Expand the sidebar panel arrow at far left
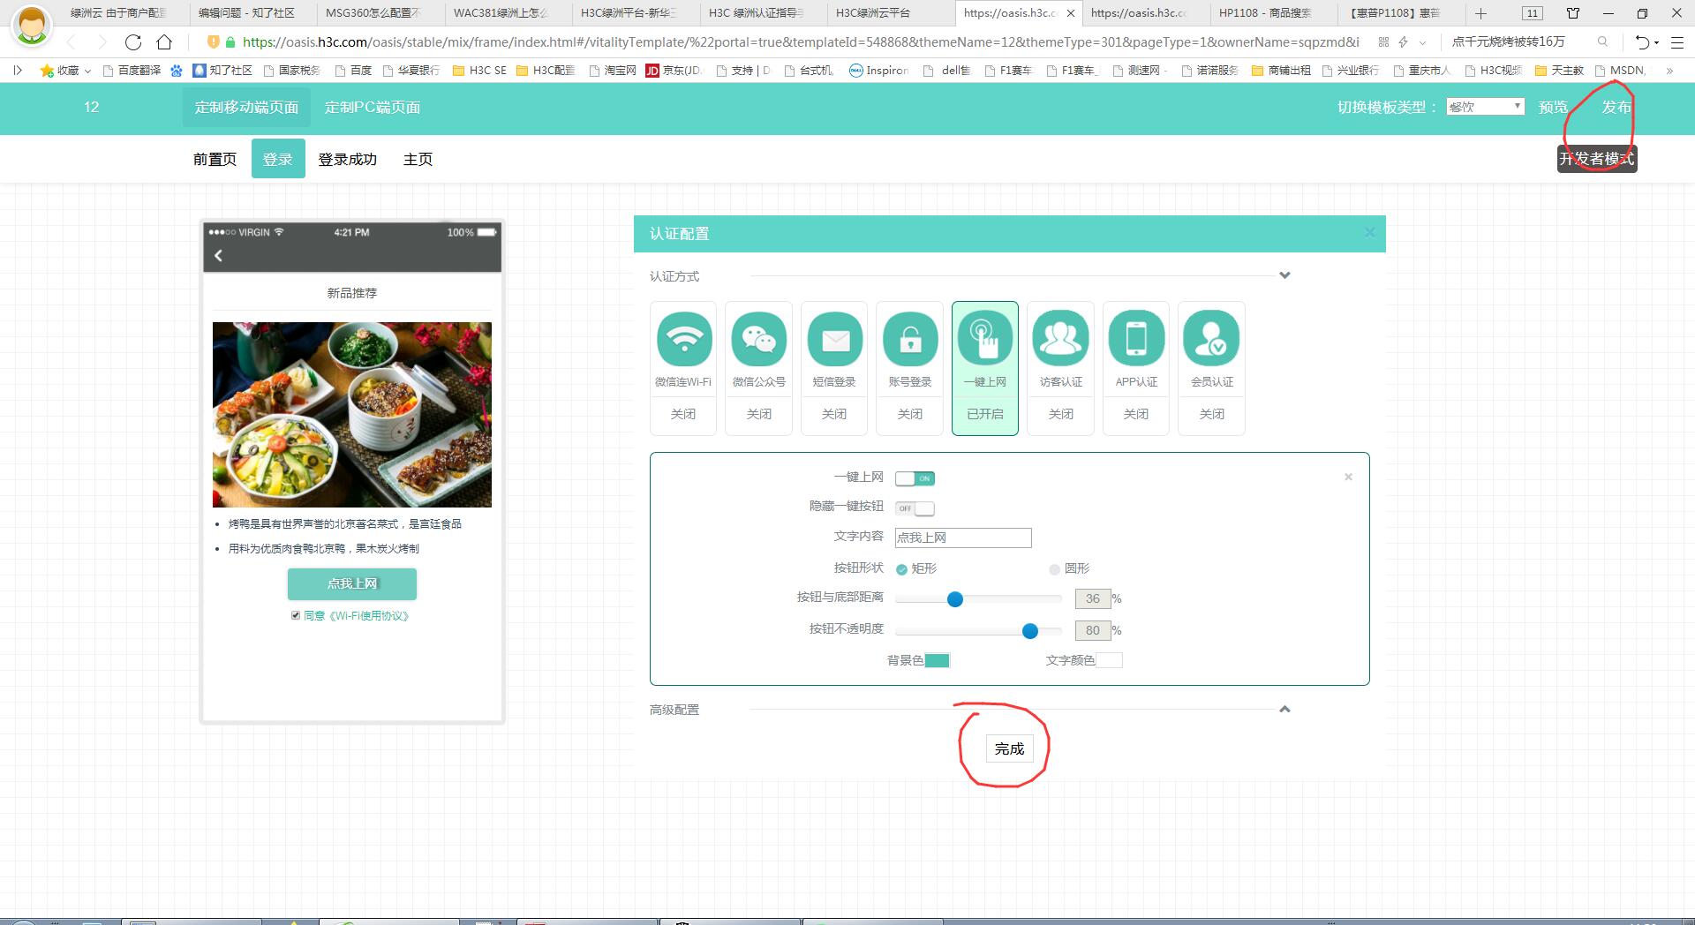The width and height of the screenshot is (1695, 925). [x=17, y=71]
